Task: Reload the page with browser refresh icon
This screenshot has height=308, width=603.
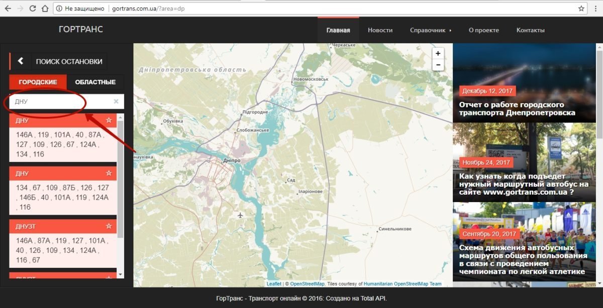Action: coord(32,9)
